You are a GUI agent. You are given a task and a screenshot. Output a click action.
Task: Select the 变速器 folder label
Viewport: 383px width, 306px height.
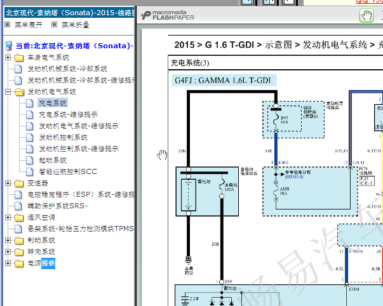click(x=37, y=183)
